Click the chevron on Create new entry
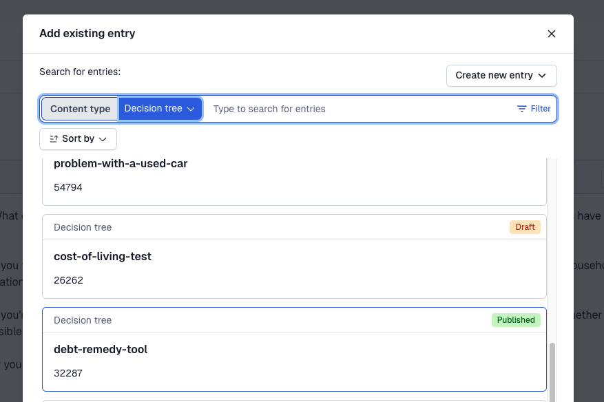 (x=542, y=76)
